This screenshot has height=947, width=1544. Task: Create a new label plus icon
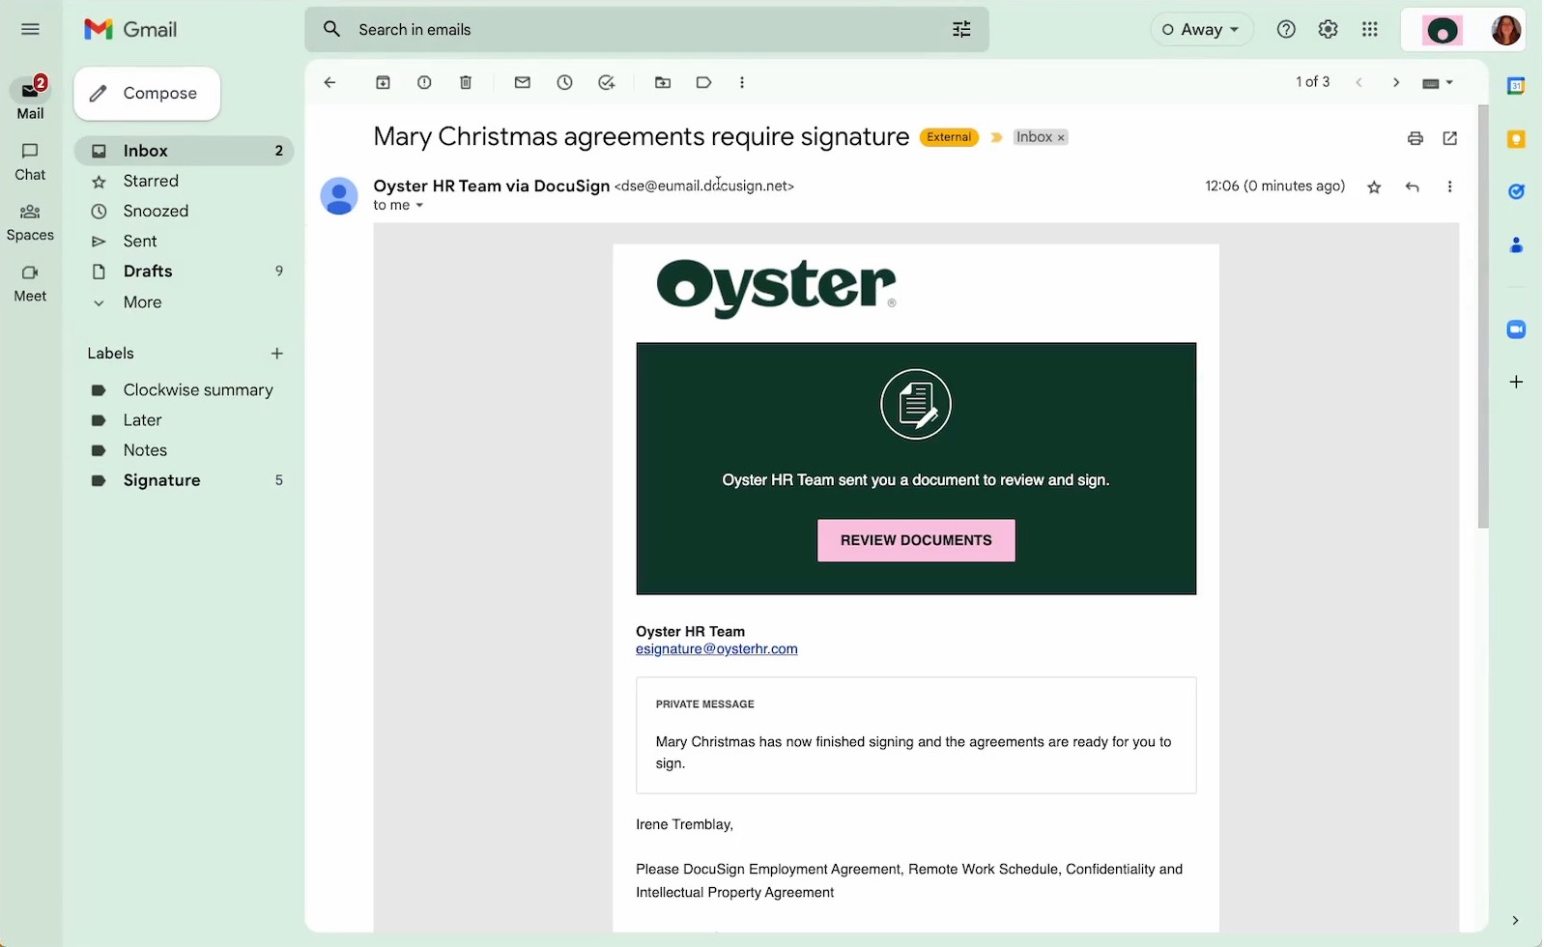pyautogui.click(x=277, y=354)
